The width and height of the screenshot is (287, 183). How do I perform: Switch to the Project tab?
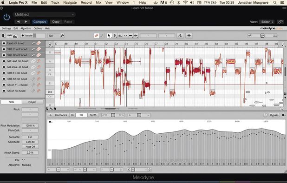[33, 102]
